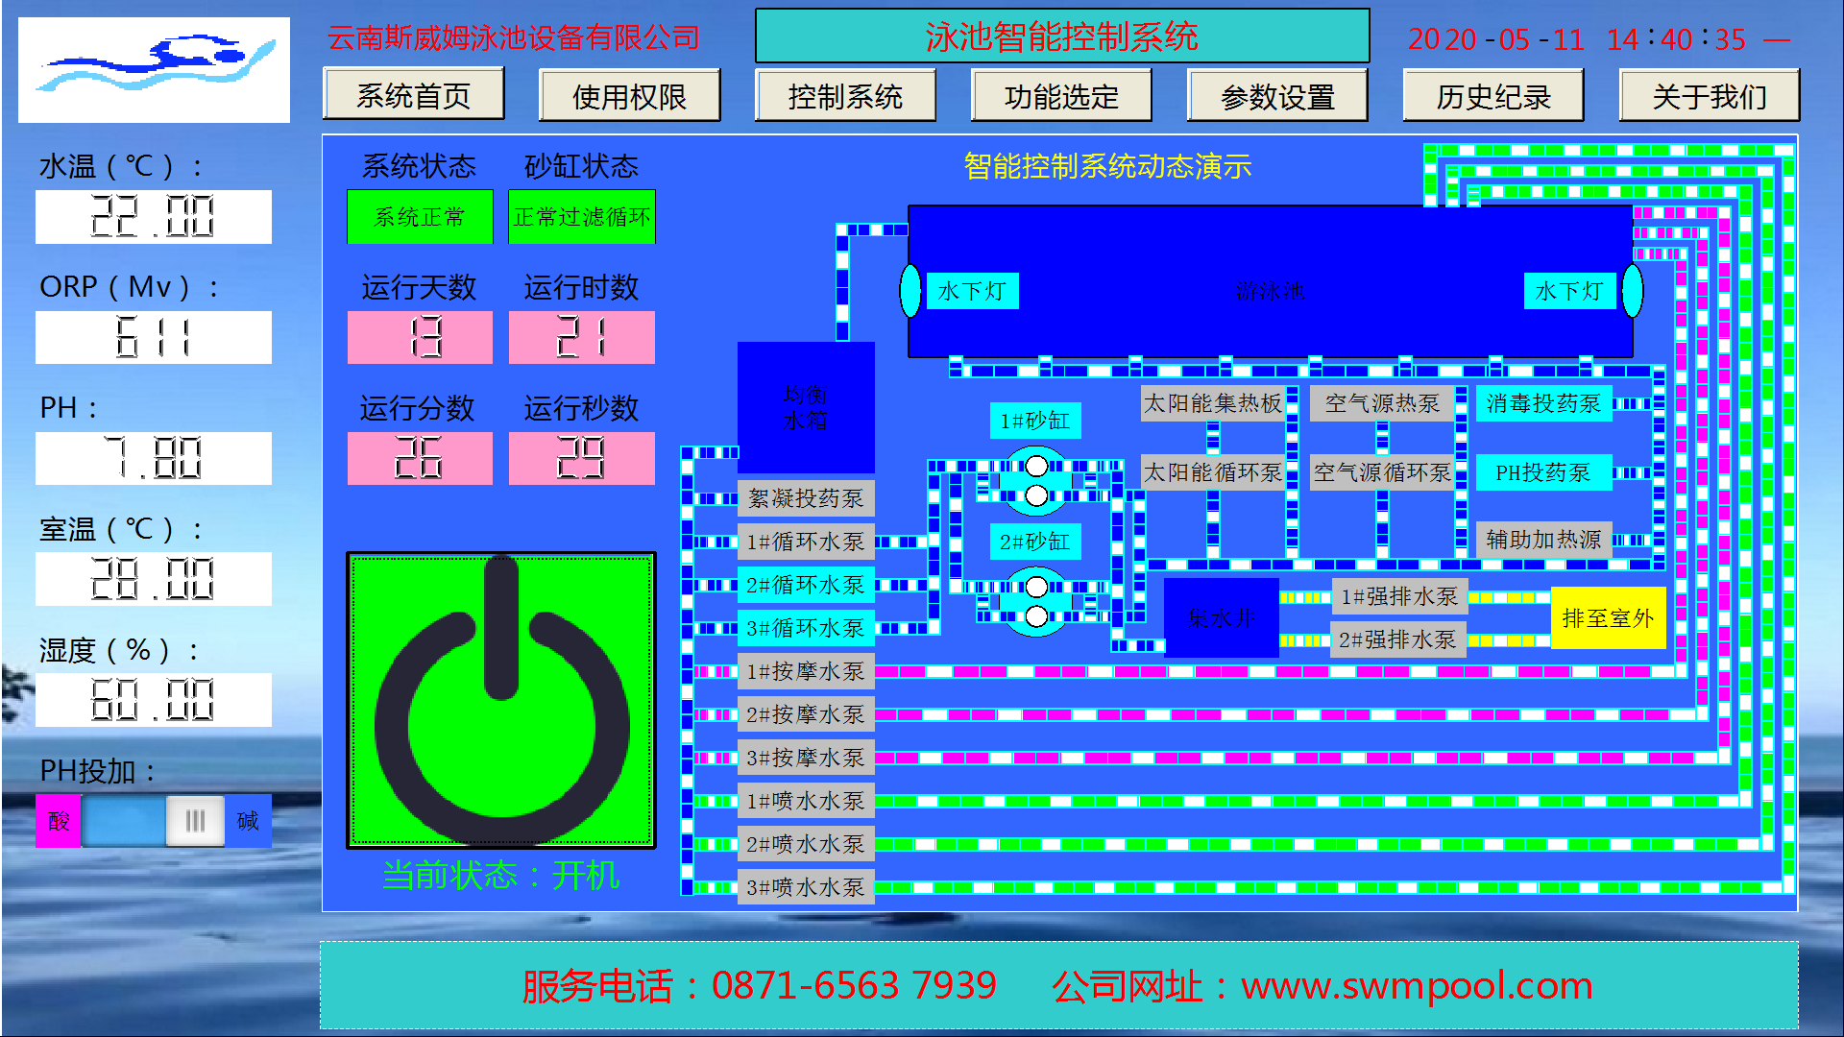1844x1037 pixels.
Task: Click the 均衡水箱 balance tank block
Action: [805, 407]
